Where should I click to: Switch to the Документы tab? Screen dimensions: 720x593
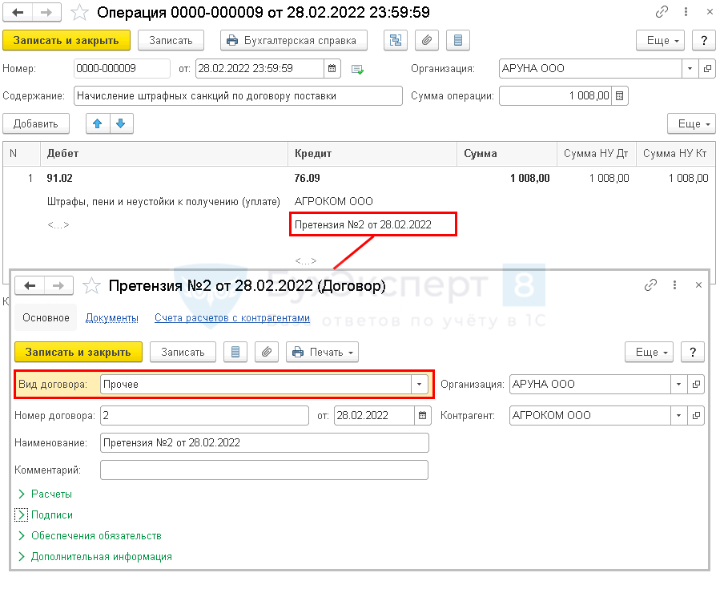tap(112, 318)
